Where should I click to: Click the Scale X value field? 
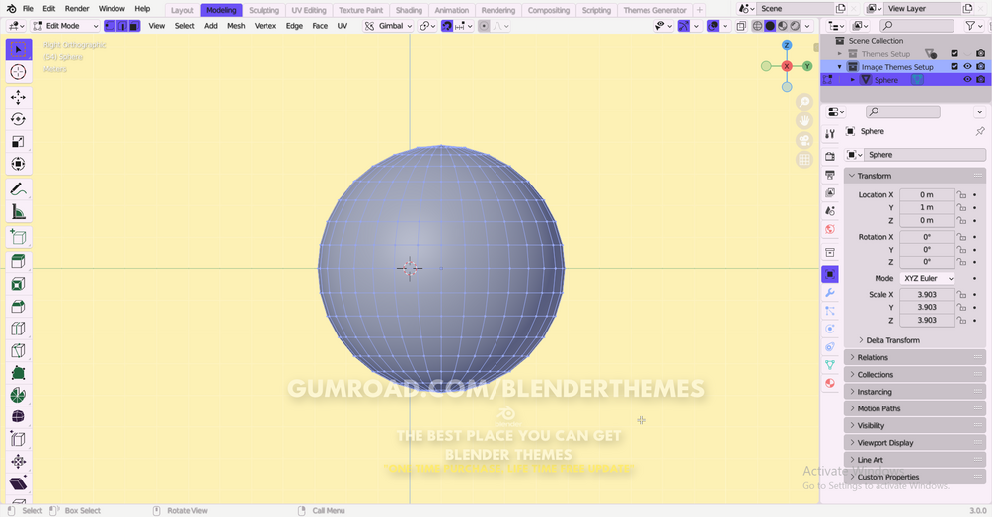pos(927,295)
